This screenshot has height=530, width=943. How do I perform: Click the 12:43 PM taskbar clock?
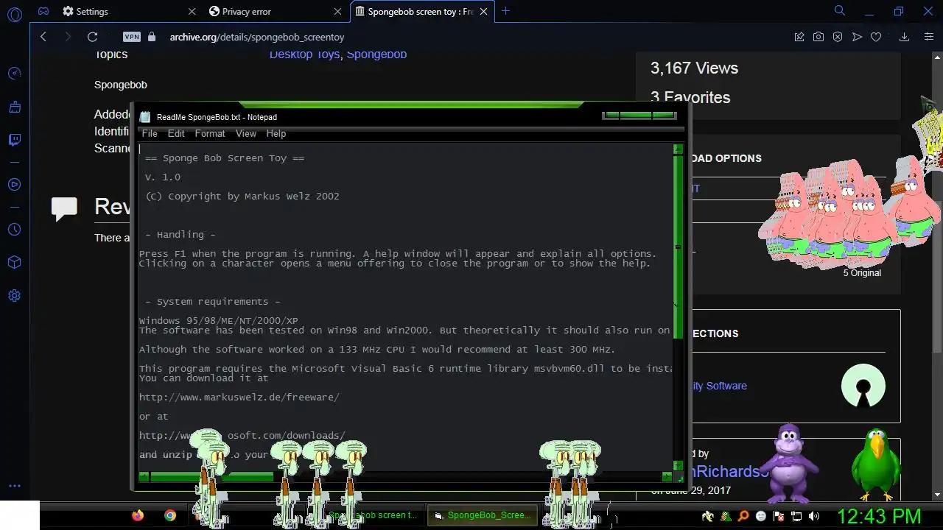coord(879,516)
